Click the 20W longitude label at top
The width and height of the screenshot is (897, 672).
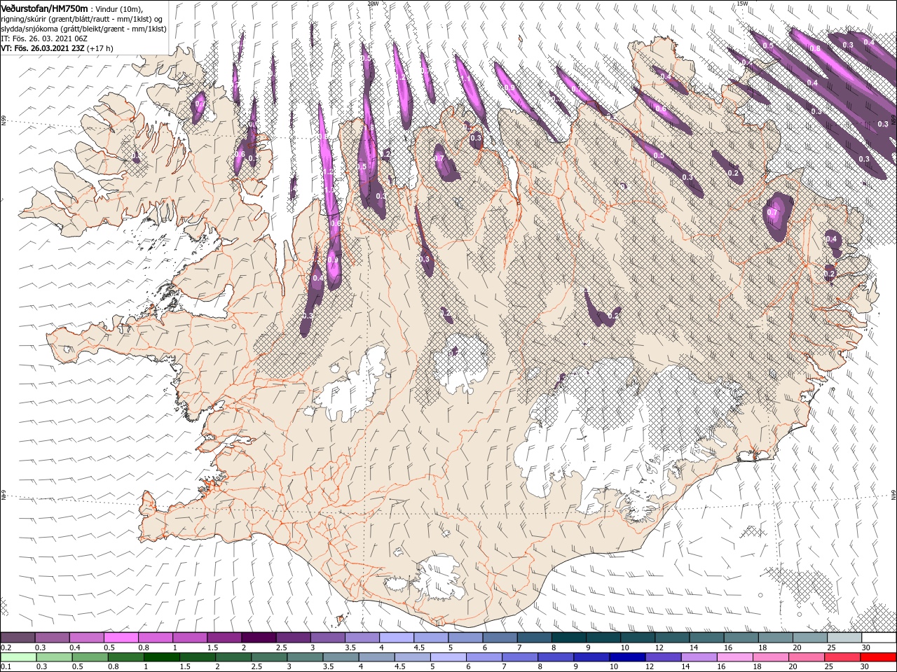373,3
